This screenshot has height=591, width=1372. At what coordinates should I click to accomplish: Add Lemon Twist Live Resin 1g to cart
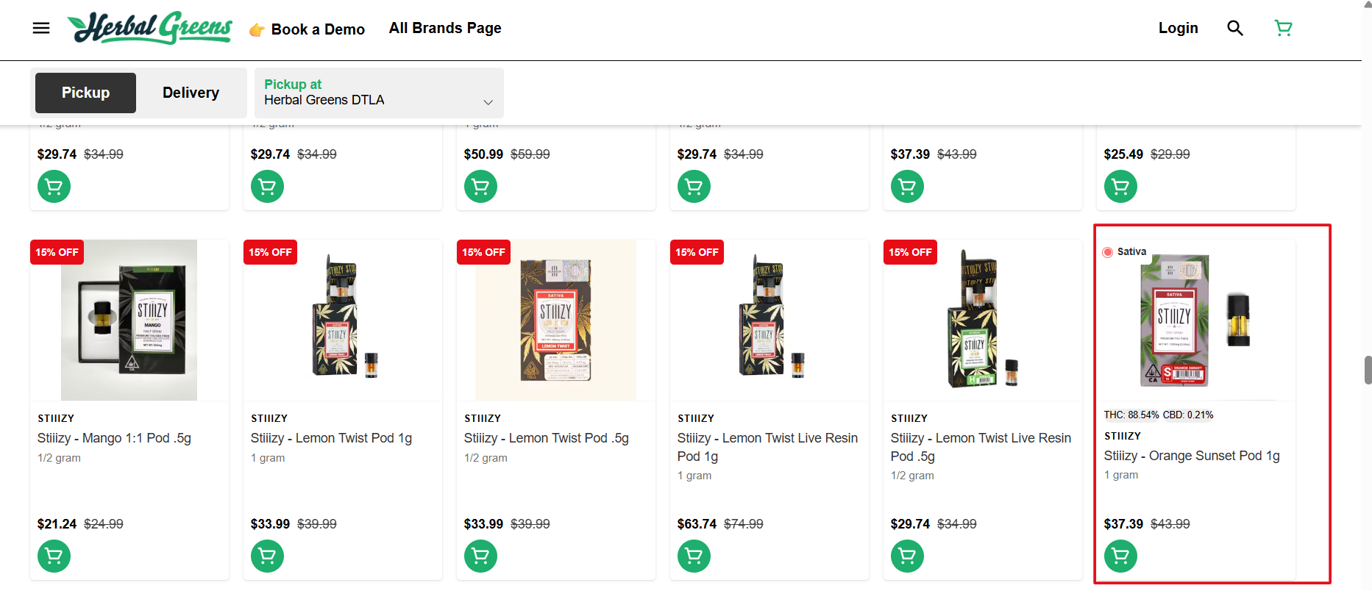(x=694, y=556)
